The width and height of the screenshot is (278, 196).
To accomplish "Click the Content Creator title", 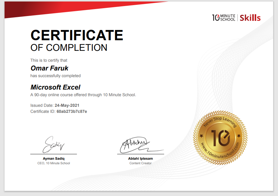I will (x=141, y=163).
